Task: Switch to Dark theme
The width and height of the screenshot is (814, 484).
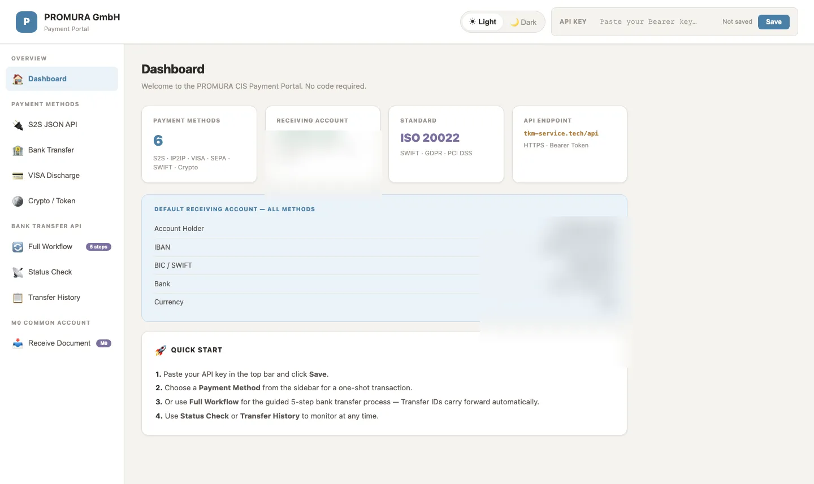Action: [523, 22]
